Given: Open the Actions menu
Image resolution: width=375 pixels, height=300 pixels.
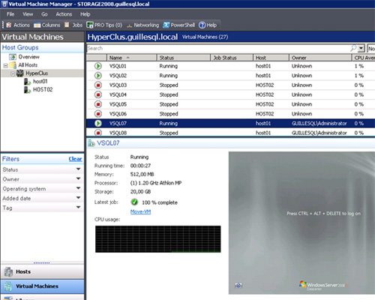Looking at the screenshot, I should tap(64, 14).
